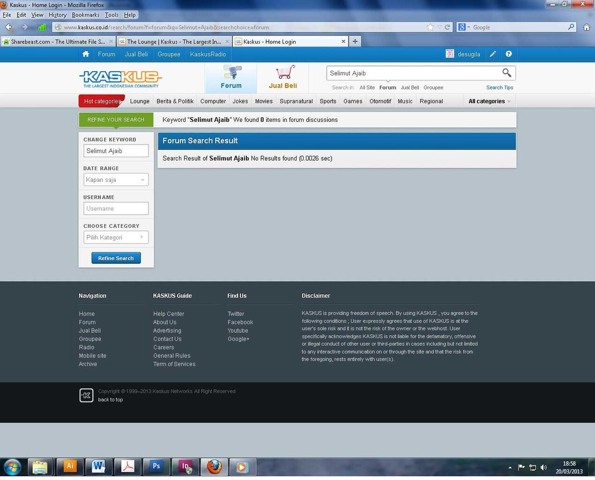
Task: Click the Firefox back arrow button
Action: pos(8,27)
